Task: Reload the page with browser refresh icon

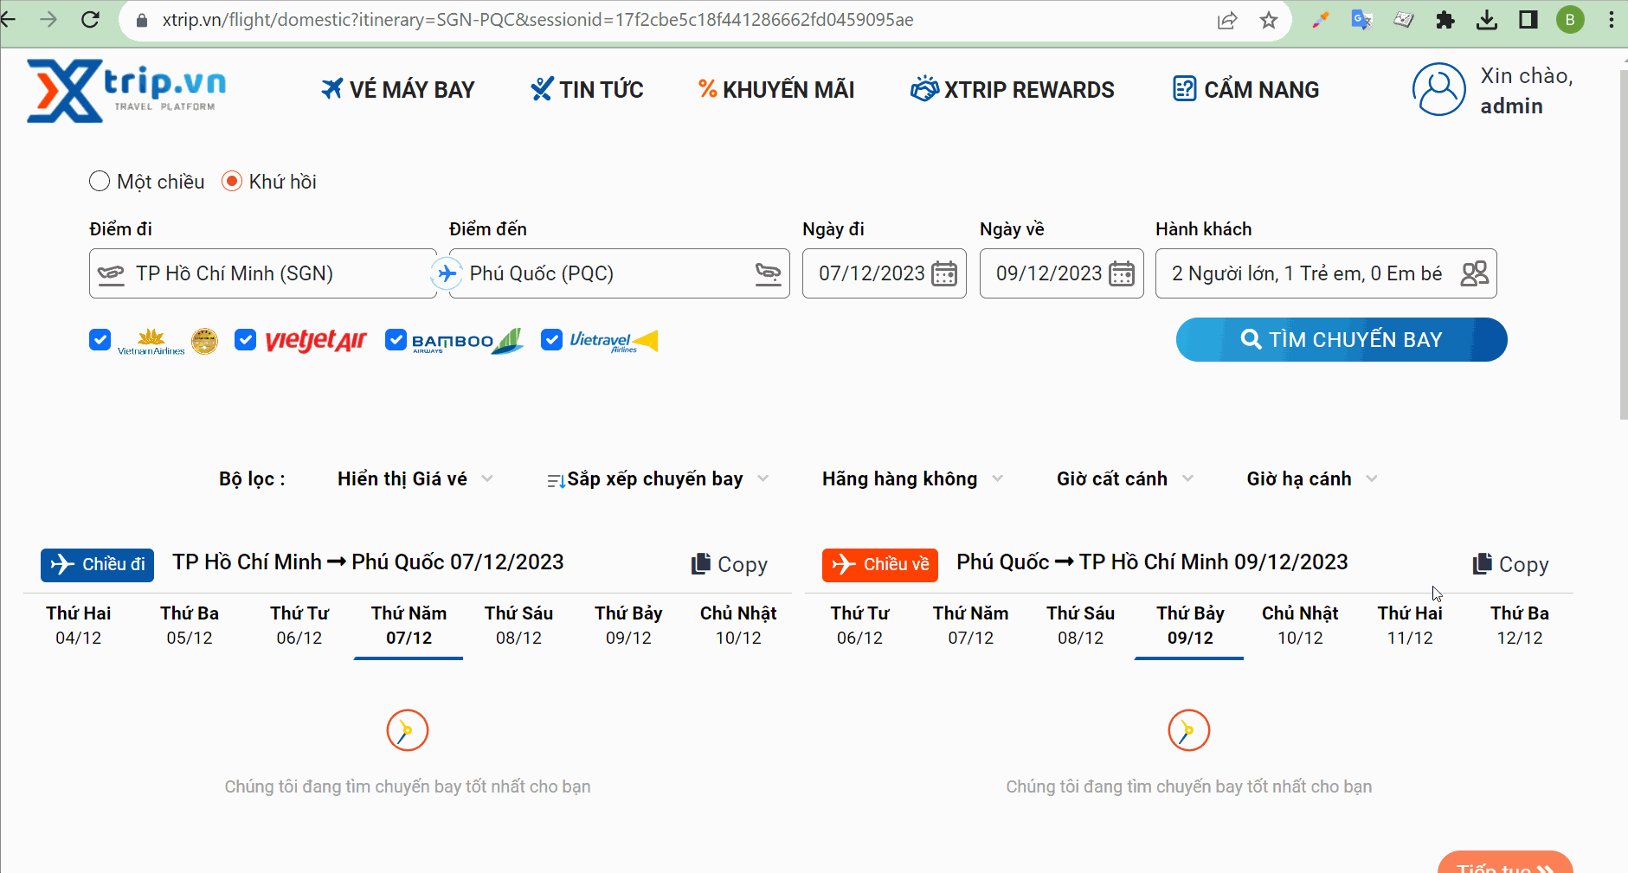Action: coord(90,19)
